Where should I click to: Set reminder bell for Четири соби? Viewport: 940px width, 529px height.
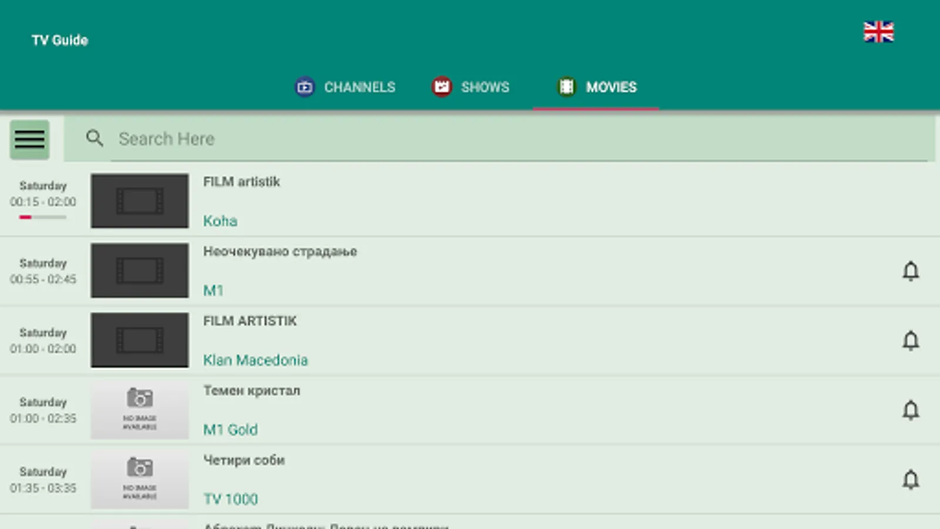pos(911,480)
